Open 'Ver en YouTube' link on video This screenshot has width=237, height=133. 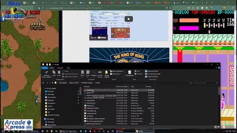99,38
